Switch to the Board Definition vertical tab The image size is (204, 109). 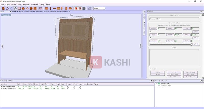[144, 23]
